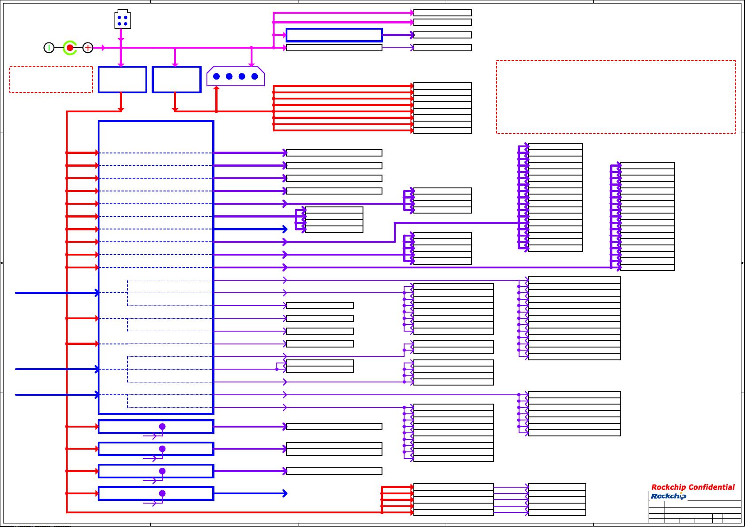
Task: Select the purple-outlined connector with four blue dots
Action: [235, 76]
